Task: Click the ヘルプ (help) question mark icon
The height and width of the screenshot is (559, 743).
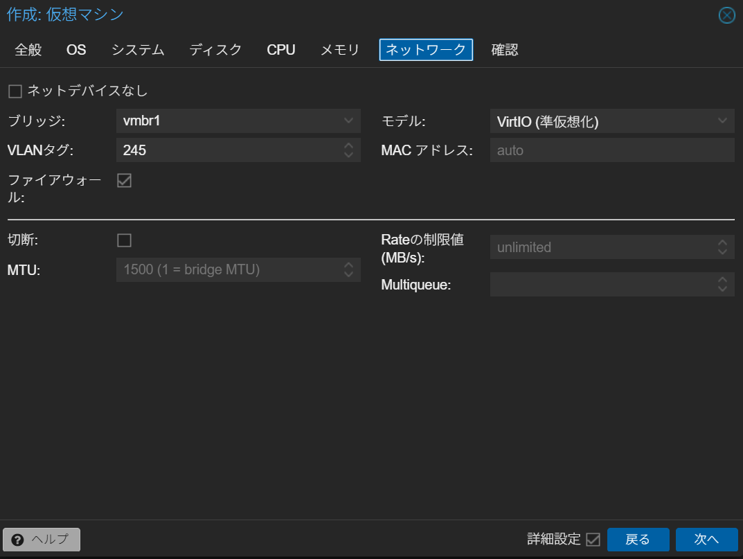Action: click(19, 540)
